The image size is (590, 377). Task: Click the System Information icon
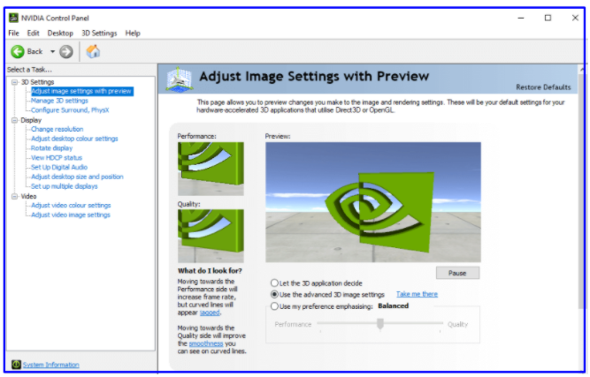[x=16, y=365]
